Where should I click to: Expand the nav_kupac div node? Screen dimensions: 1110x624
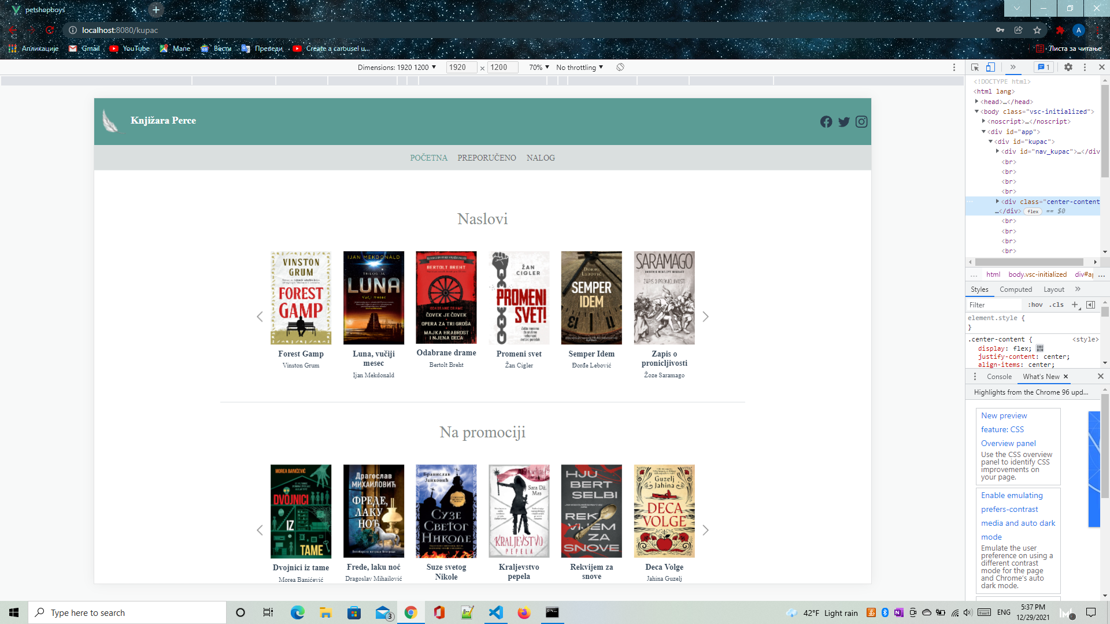coord(997,151)
